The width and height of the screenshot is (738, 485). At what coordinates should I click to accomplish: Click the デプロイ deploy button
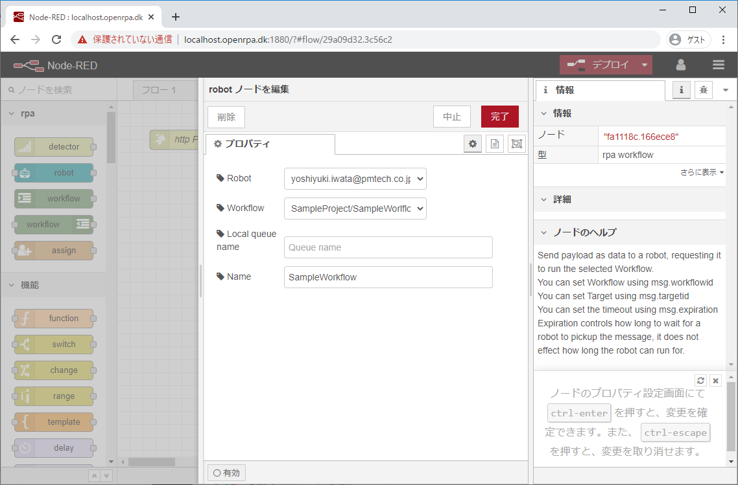(x=598, y=65)
